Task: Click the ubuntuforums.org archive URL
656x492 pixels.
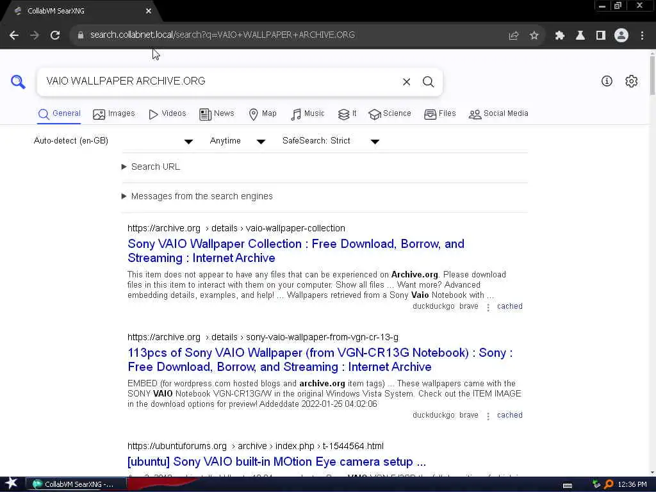Action: [255, 446]
